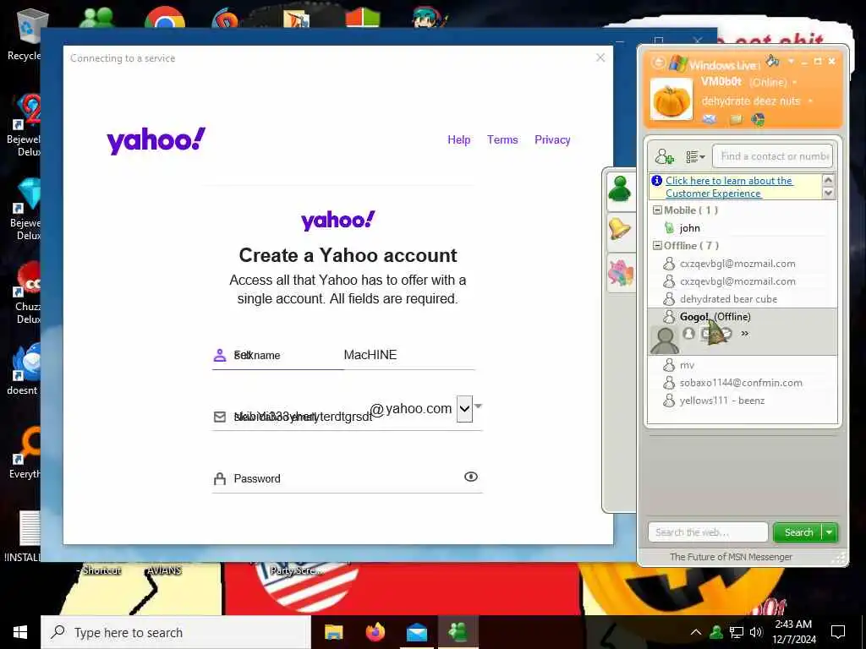Image resolution: width=866 pixels, height=649 pixels.
Task: Select the Everything desktop shortcut
Action: pyautogui.click(x=25, y=453)
